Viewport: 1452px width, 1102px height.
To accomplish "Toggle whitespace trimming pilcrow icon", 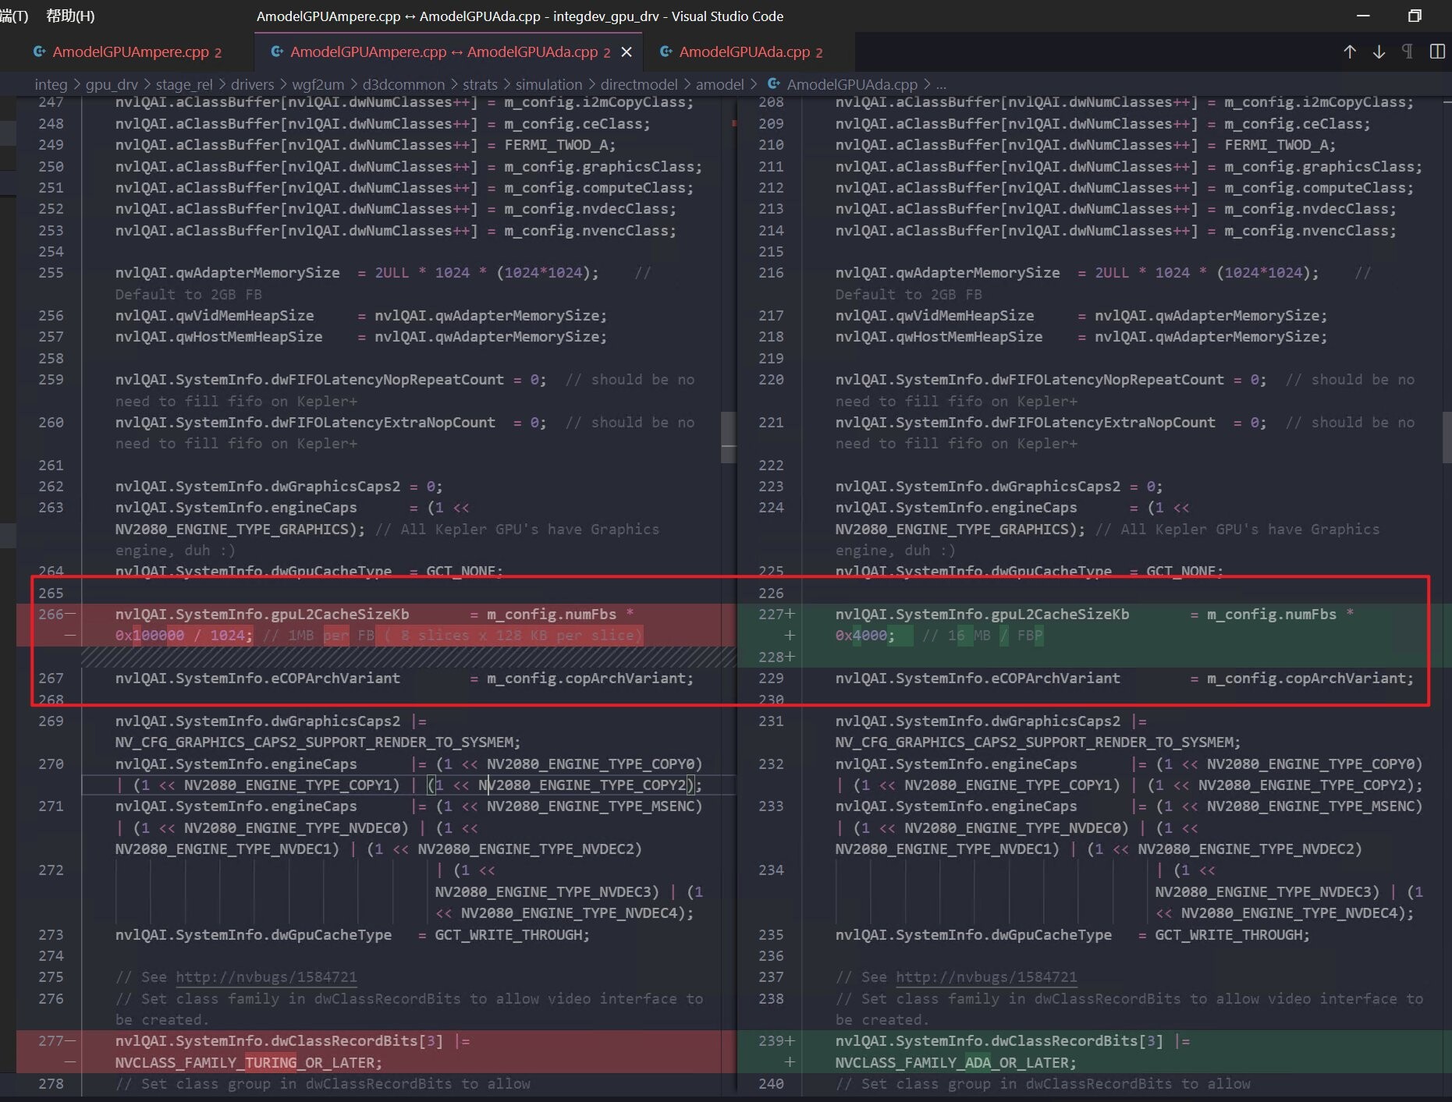I will tap(1408, 51).
